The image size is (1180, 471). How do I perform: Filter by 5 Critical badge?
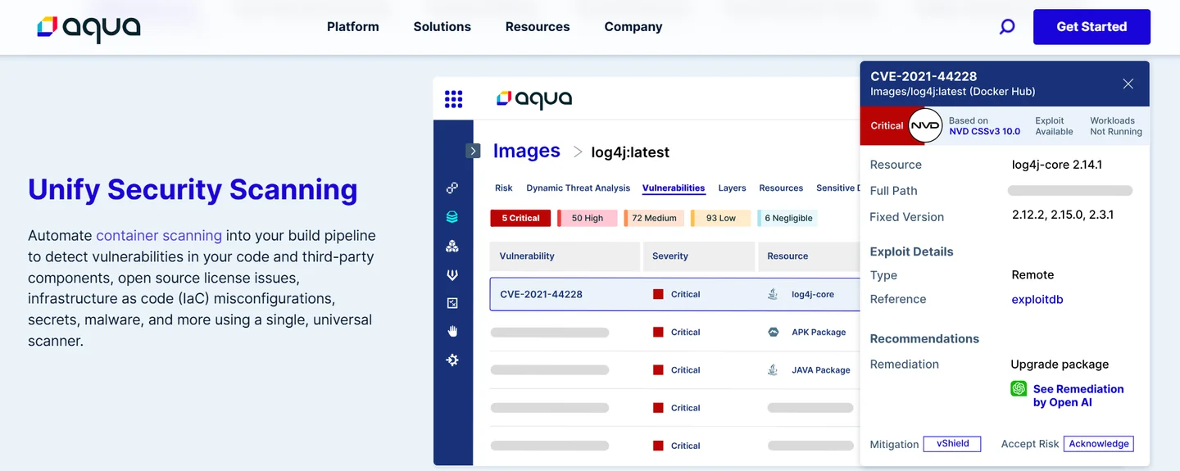[x=521, y=218]
